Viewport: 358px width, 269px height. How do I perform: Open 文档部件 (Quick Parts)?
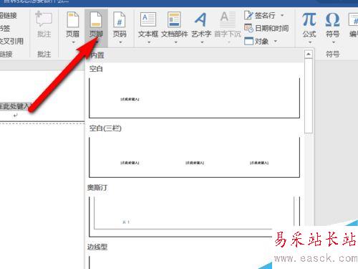[175, 24]
